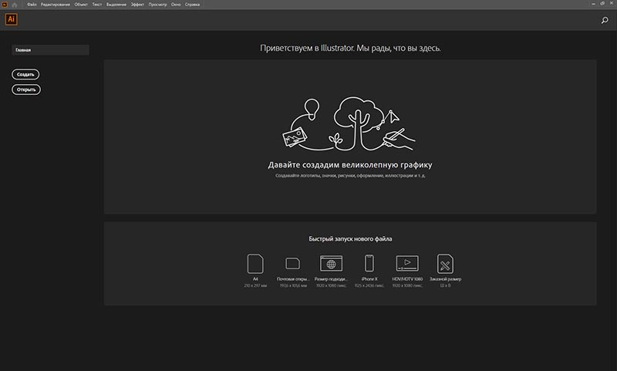Choose the Заказной размер preset icon
Screen dimensions: 617x371
coord(445,264)
